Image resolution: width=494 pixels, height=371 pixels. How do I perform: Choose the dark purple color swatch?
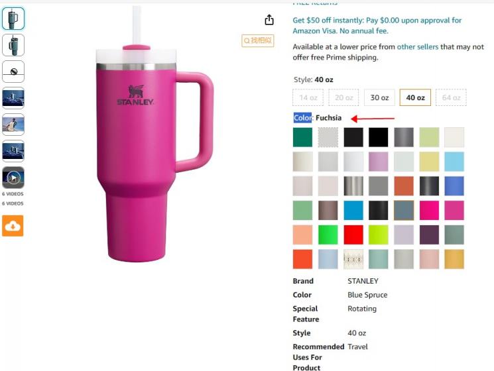429,235
